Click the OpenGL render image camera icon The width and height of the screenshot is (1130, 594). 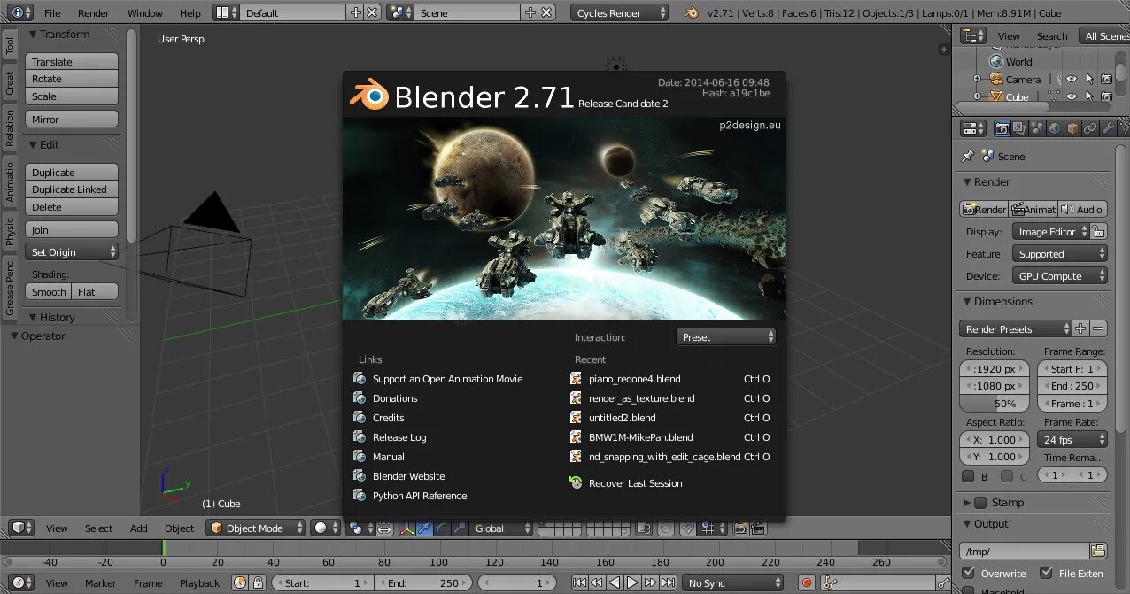(x=740, y=528)
